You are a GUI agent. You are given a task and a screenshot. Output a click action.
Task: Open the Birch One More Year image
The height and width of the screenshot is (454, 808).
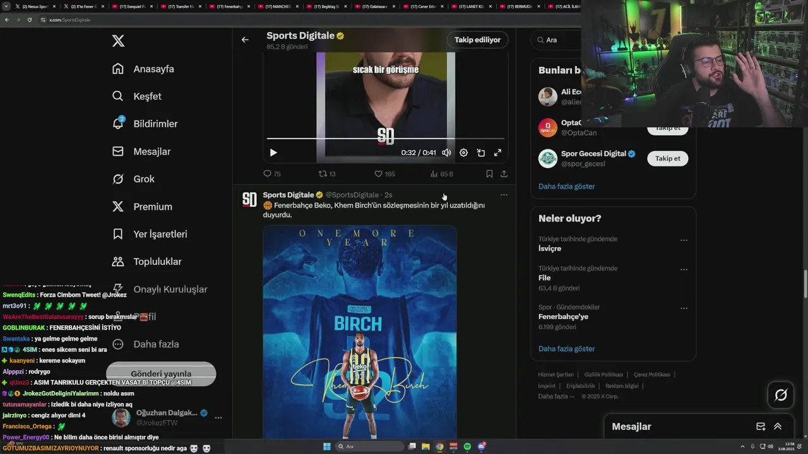pos(360,332)
